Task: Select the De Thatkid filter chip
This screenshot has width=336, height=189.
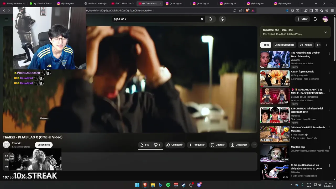Action: click(x=306, y=45)
